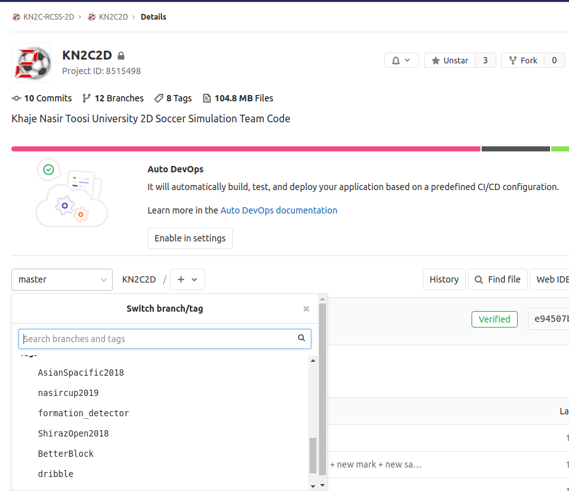Click the tag list scroll-up arrow
The height and width of the screenshot is (491, 569).
[313, 360]
